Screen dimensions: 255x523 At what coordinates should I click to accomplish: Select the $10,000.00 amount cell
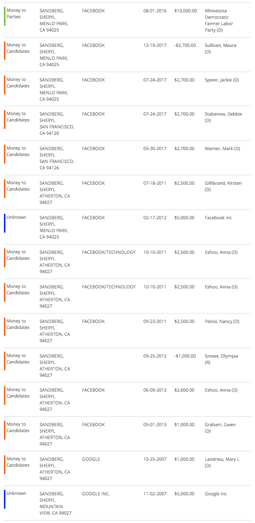point(185,11)
